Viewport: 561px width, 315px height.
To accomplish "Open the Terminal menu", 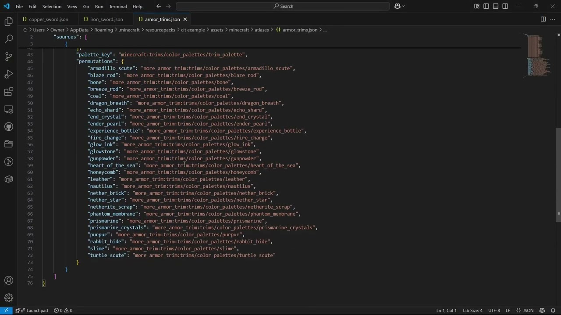I will click(x=118, y=7).
